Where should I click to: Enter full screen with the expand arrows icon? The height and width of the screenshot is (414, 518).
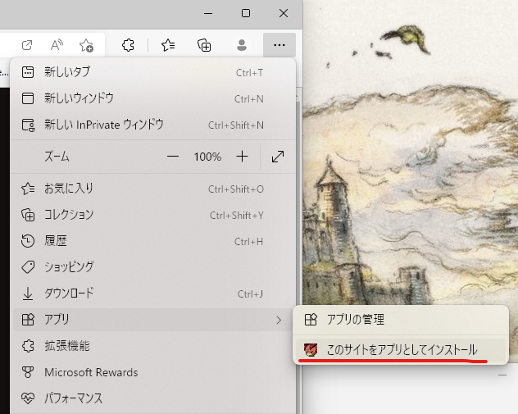coord(278,157)
